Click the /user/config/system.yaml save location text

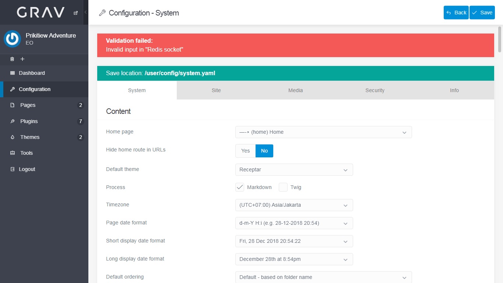[x=180, y=73]
